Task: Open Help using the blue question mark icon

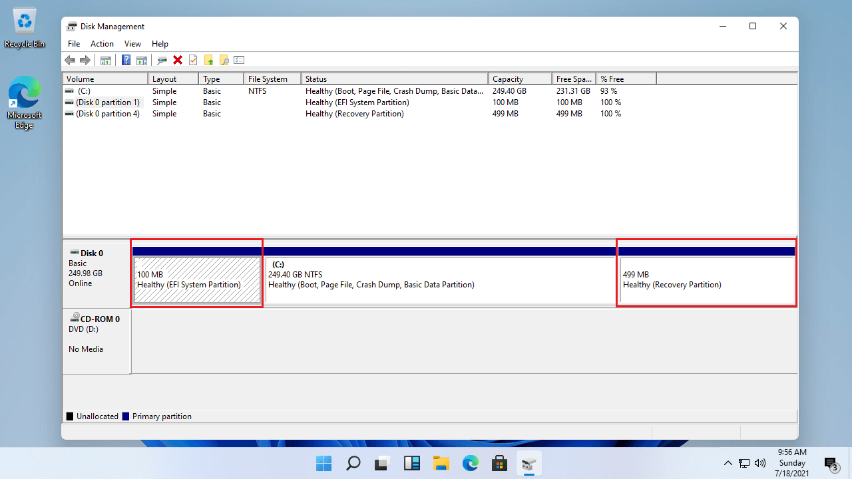Action: [126, 60]
